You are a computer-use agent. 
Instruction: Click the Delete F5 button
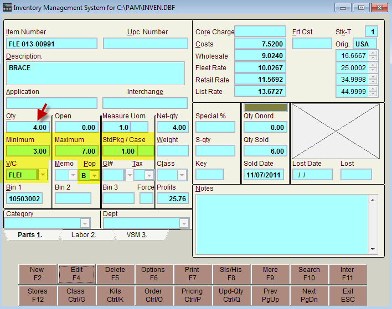point(115,274)
